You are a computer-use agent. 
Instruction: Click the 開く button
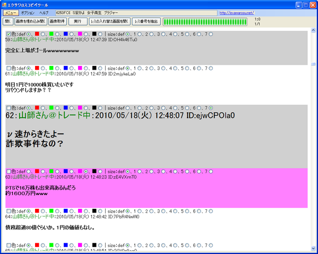tap(8, 21)
